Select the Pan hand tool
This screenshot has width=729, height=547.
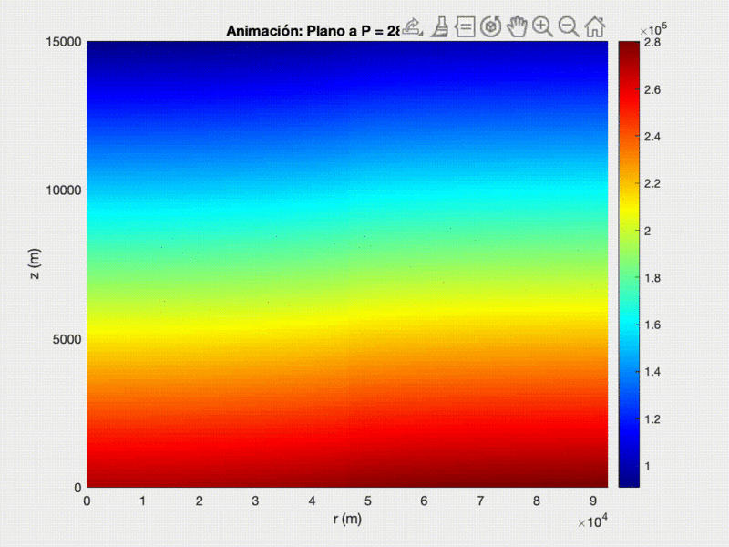(518, 28)
